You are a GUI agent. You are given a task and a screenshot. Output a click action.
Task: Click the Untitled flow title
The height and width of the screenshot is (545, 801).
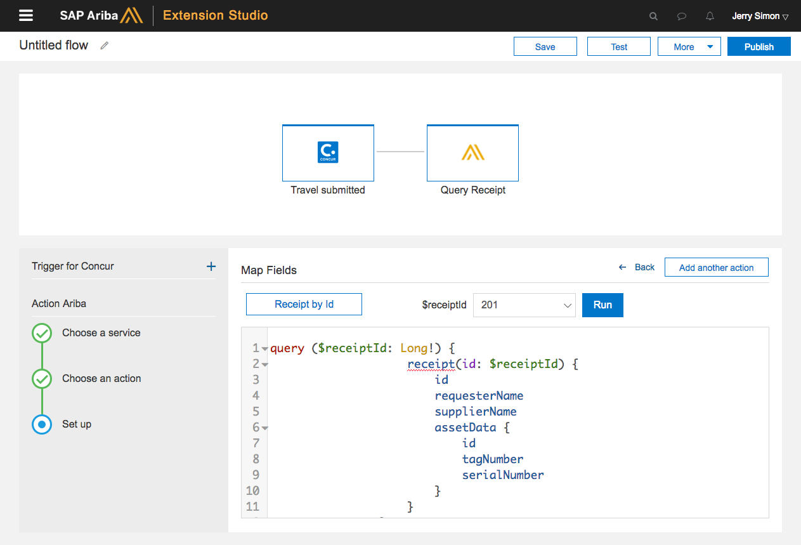[x=54, y=45]
